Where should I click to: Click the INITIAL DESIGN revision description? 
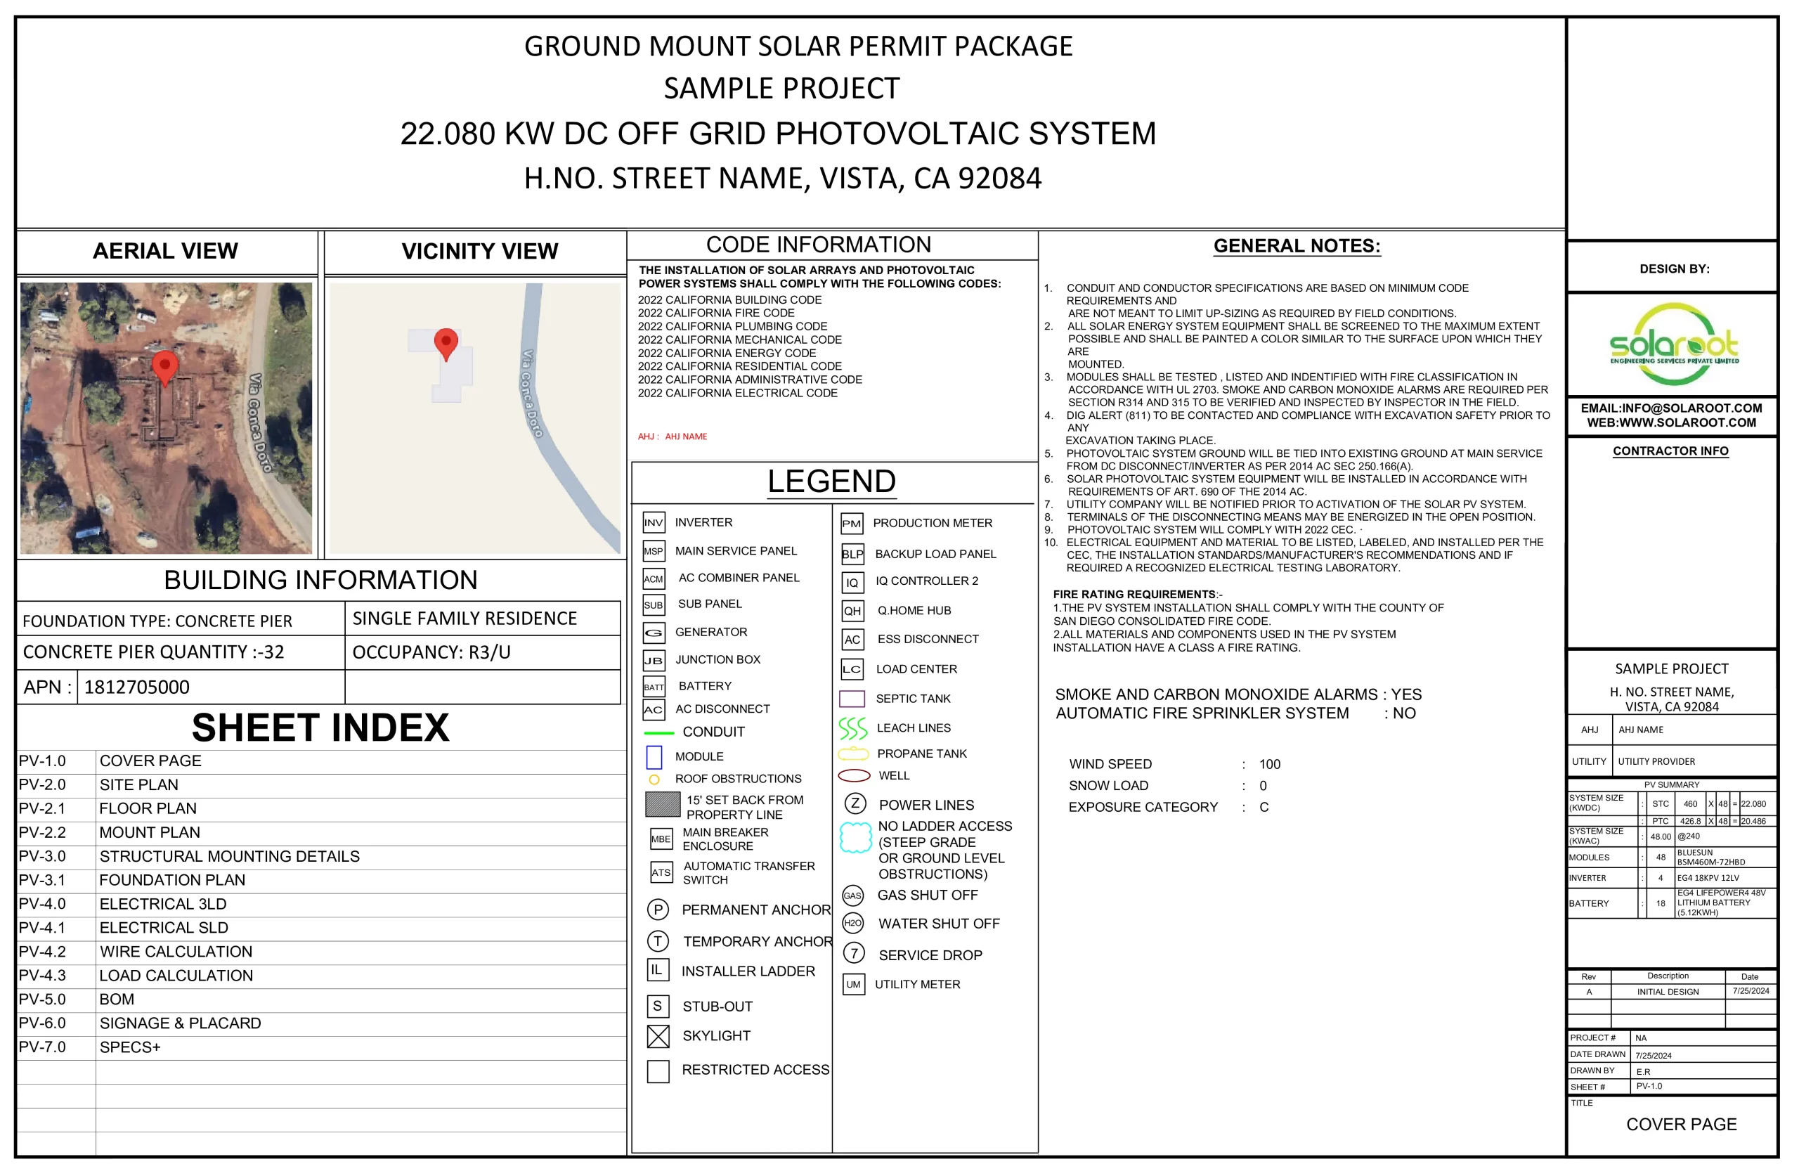[1667, 992]
